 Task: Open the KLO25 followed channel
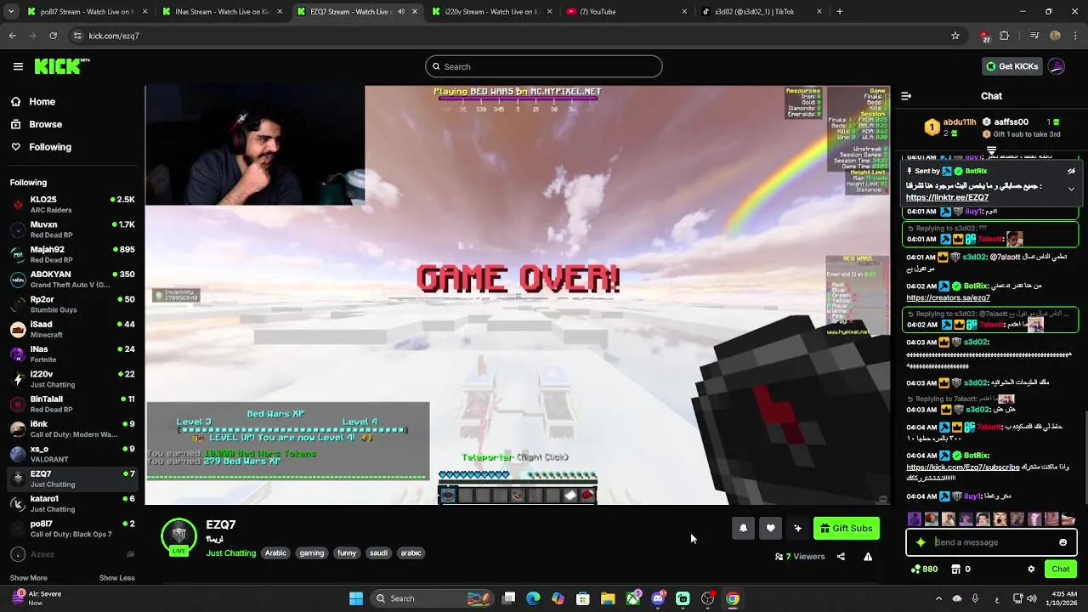(x=72, y=205)
